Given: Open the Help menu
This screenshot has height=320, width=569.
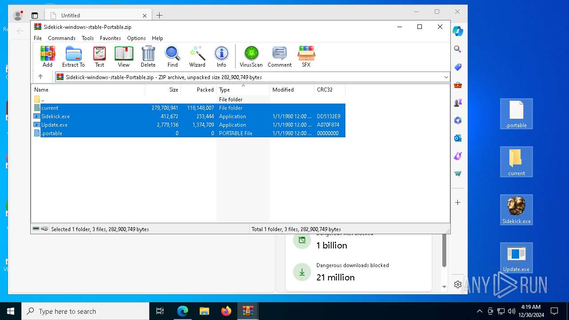Looking at the screenshot, I should (157, 38).
